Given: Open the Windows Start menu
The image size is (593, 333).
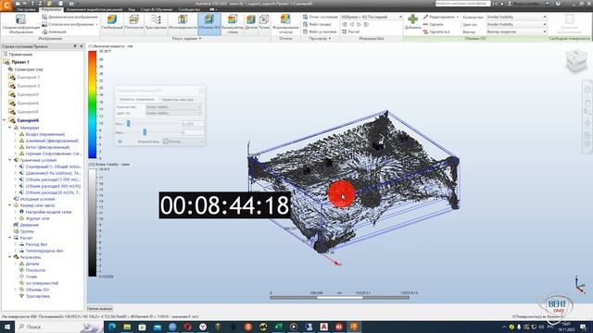Looking at the screenshot, I should click(6, 327).
